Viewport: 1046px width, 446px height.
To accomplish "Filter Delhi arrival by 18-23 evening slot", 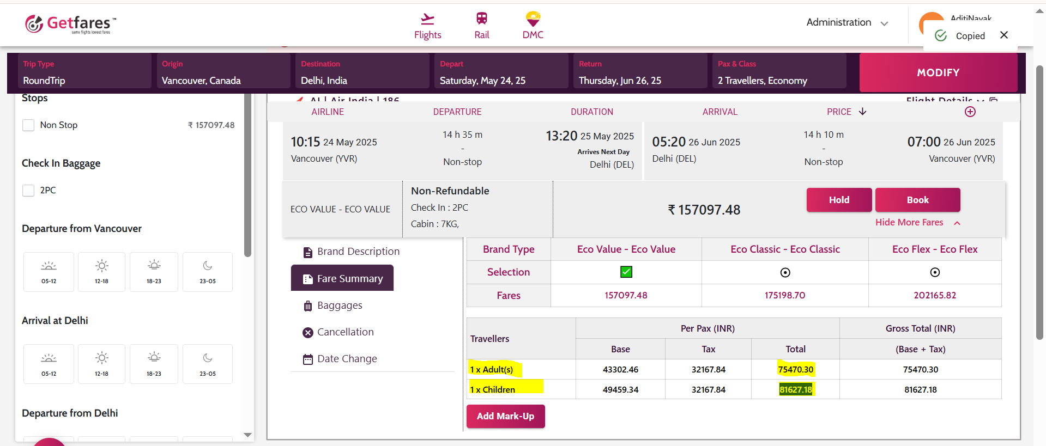I will [x=154, y=364].
